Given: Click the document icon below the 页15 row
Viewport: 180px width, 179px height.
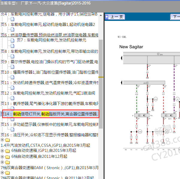Looking at the screenshot, I should 12,129.
